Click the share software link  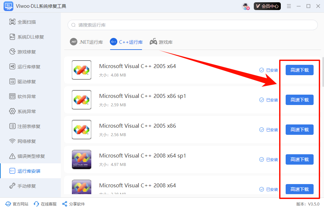73,204
